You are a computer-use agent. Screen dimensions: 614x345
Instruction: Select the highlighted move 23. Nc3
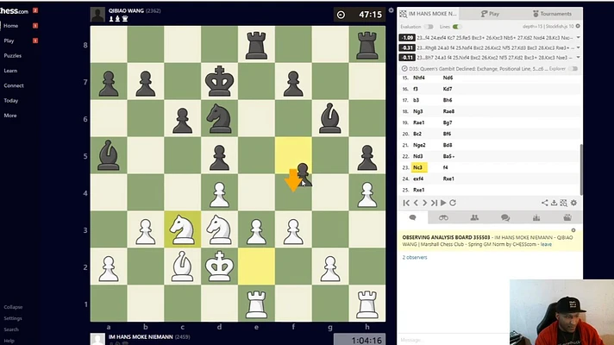418,167
